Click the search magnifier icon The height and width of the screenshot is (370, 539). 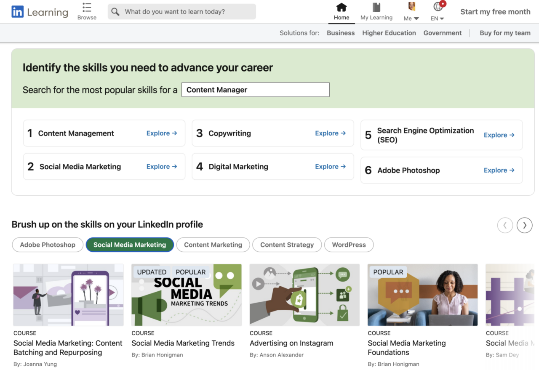click(x=115, y=12)
